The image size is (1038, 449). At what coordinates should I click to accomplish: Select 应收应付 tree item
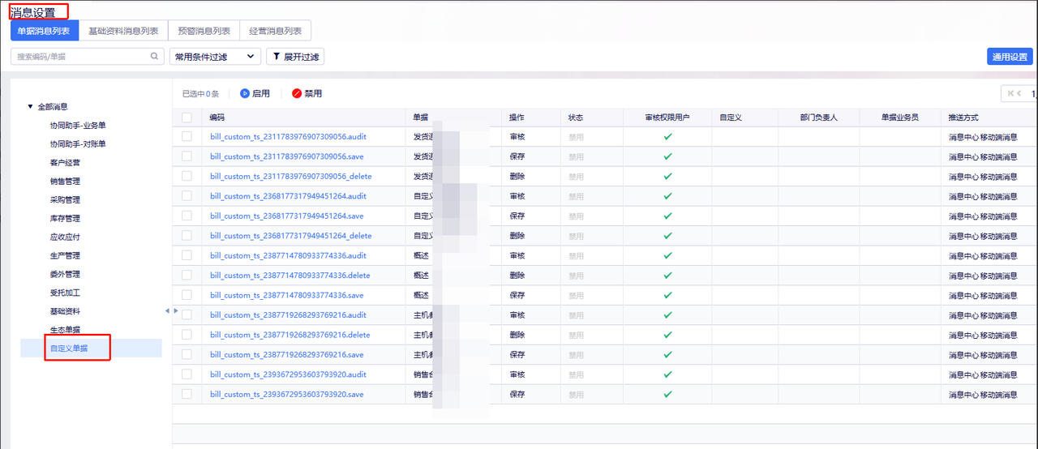coord(65,237)
